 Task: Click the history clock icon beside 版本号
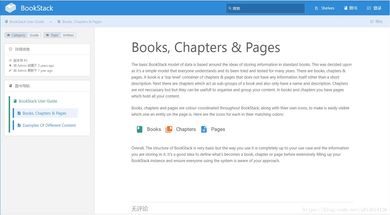10,60
